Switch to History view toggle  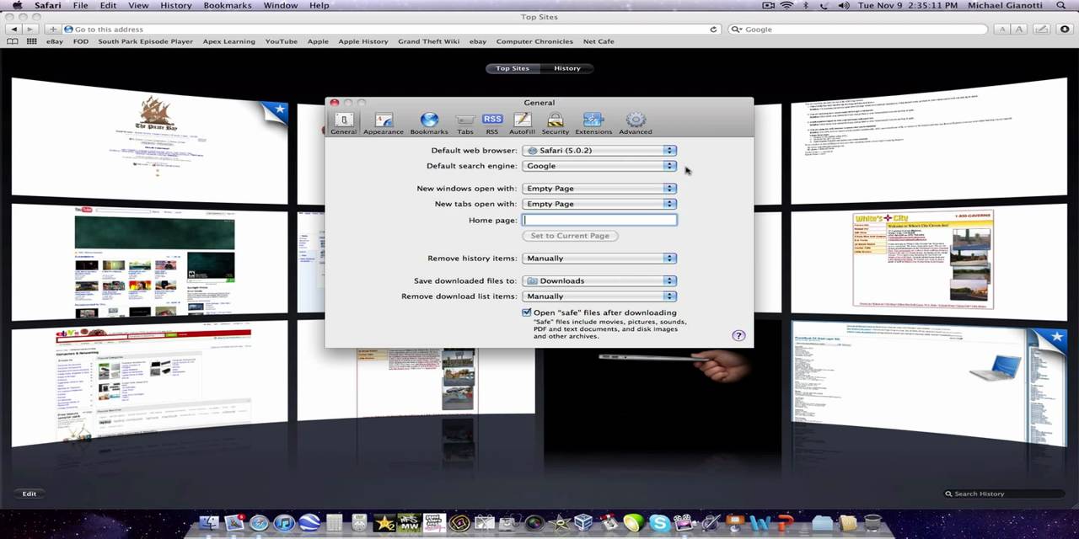(567, 68)
